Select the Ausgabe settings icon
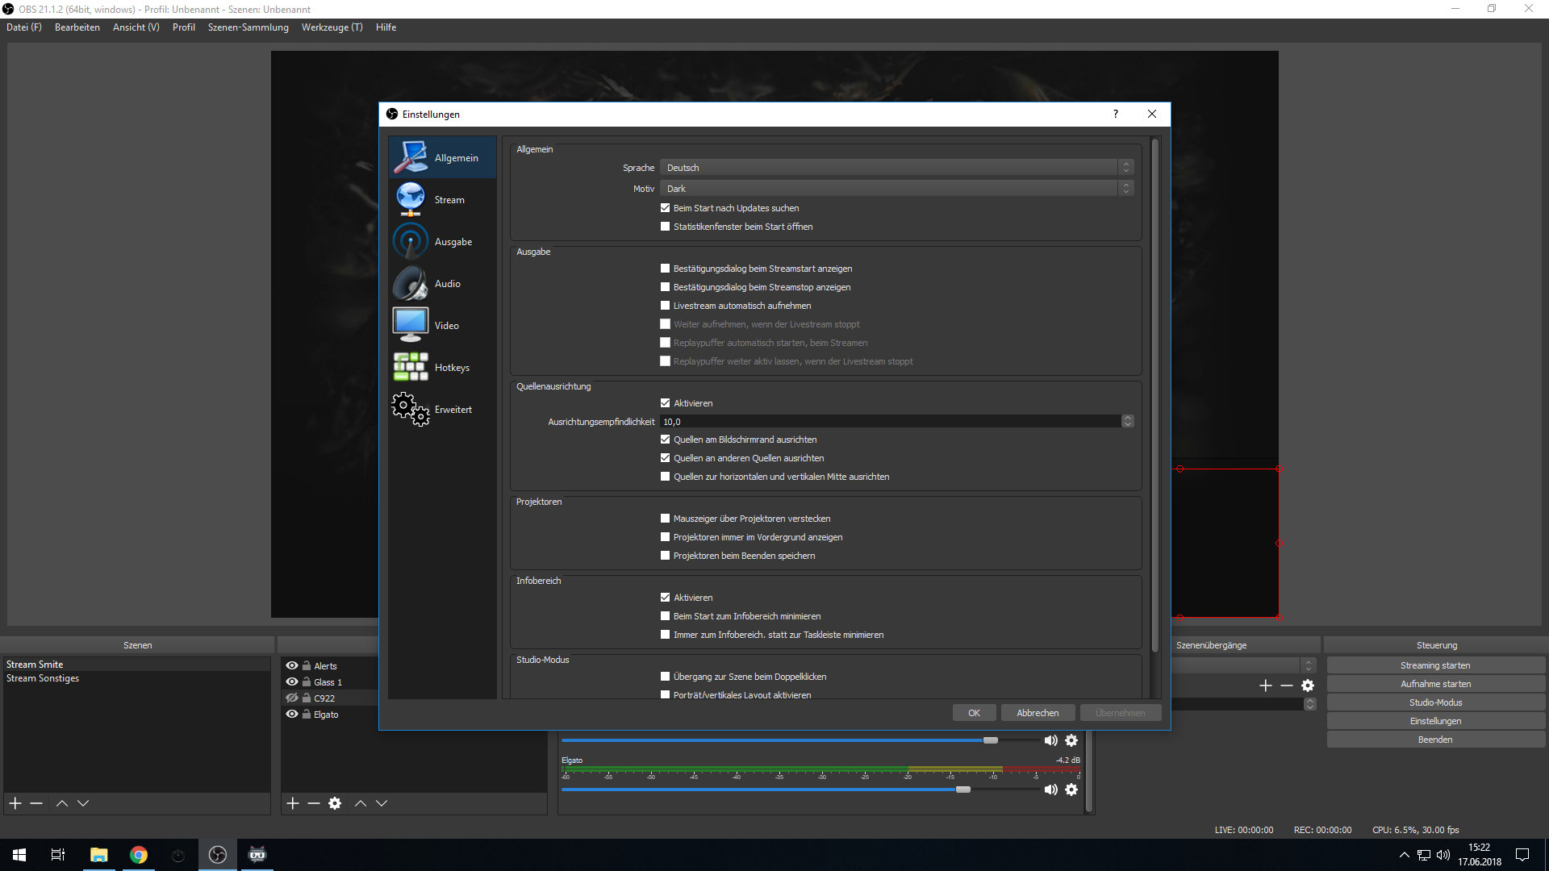Viewport: 1549px width, 871px height. 411,241
